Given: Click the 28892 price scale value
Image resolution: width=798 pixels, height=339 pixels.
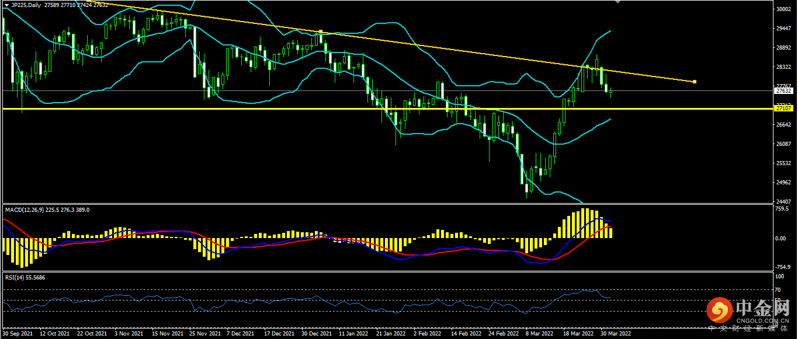Looking at the screenshot, I should (x=783, y=48).
